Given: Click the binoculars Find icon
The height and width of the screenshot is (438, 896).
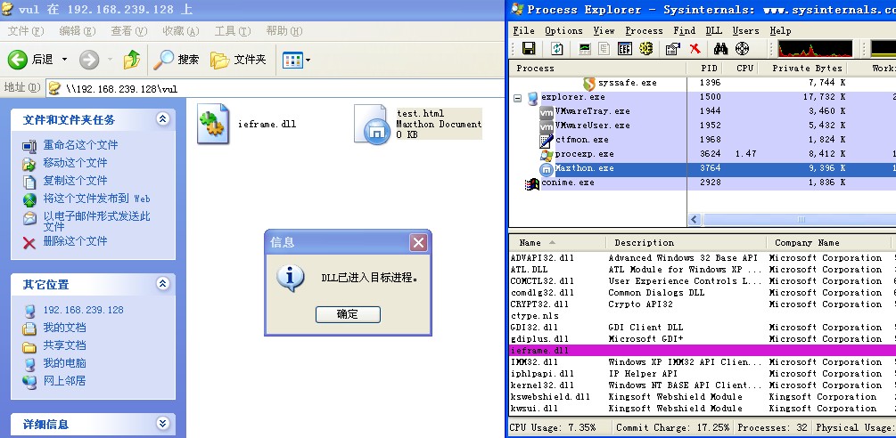Looking at the screenshot, I should [x=720, y=48].
